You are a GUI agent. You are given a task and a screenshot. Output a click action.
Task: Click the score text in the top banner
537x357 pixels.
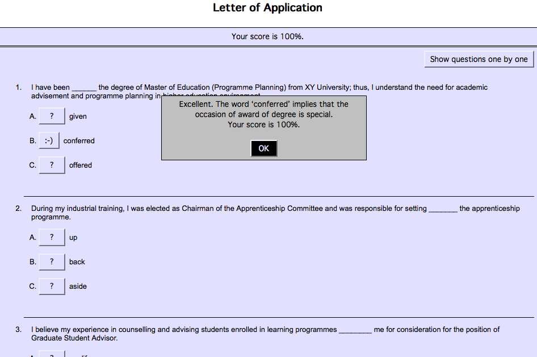tap(267, 36)
